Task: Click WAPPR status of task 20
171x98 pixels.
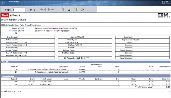Action: [82, 72]
